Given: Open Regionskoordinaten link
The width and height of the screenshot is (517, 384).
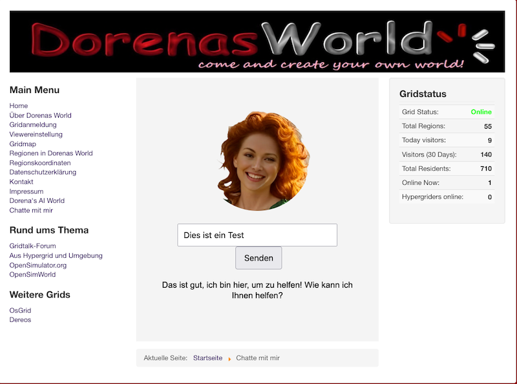Looking at the screenshot, I should (x=40, y=163).
